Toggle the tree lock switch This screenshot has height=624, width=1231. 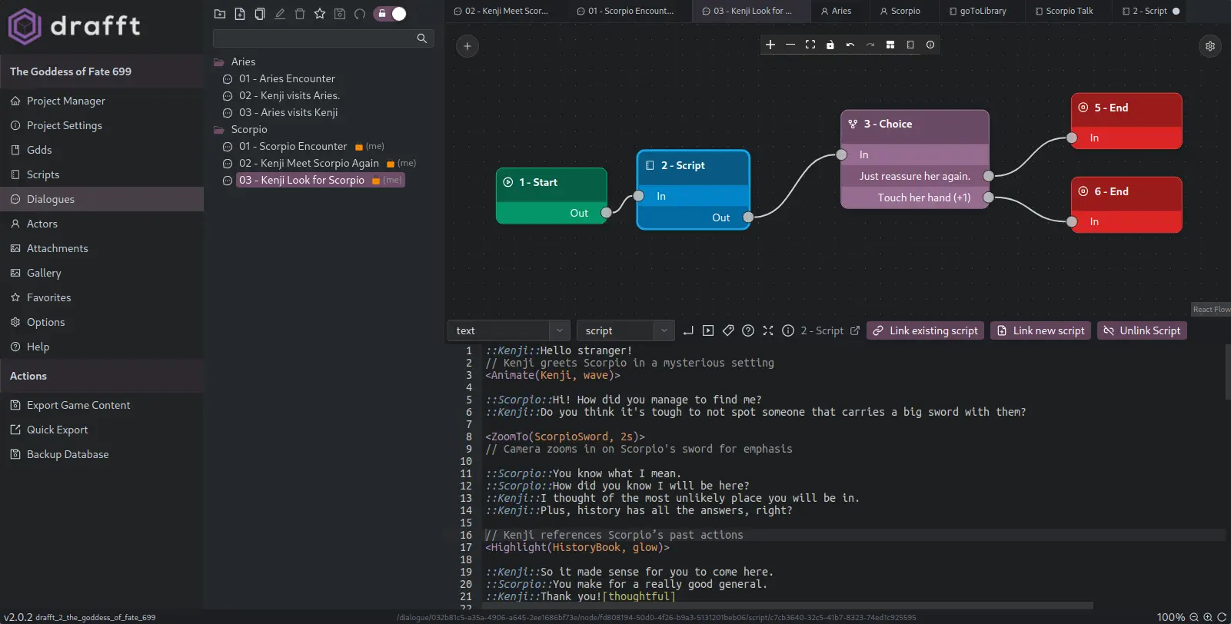point(390,14)
